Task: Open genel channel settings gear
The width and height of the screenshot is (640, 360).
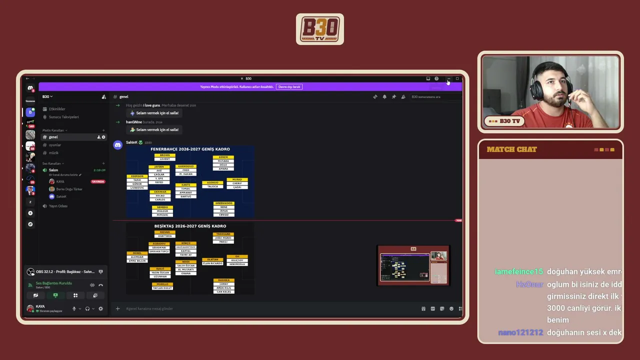Action: point(104,137)
